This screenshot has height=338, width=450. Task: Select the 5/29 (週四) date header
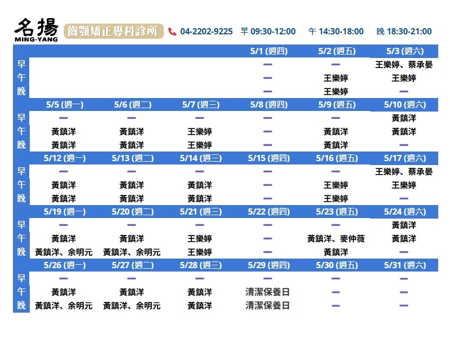tap(269, 265)
